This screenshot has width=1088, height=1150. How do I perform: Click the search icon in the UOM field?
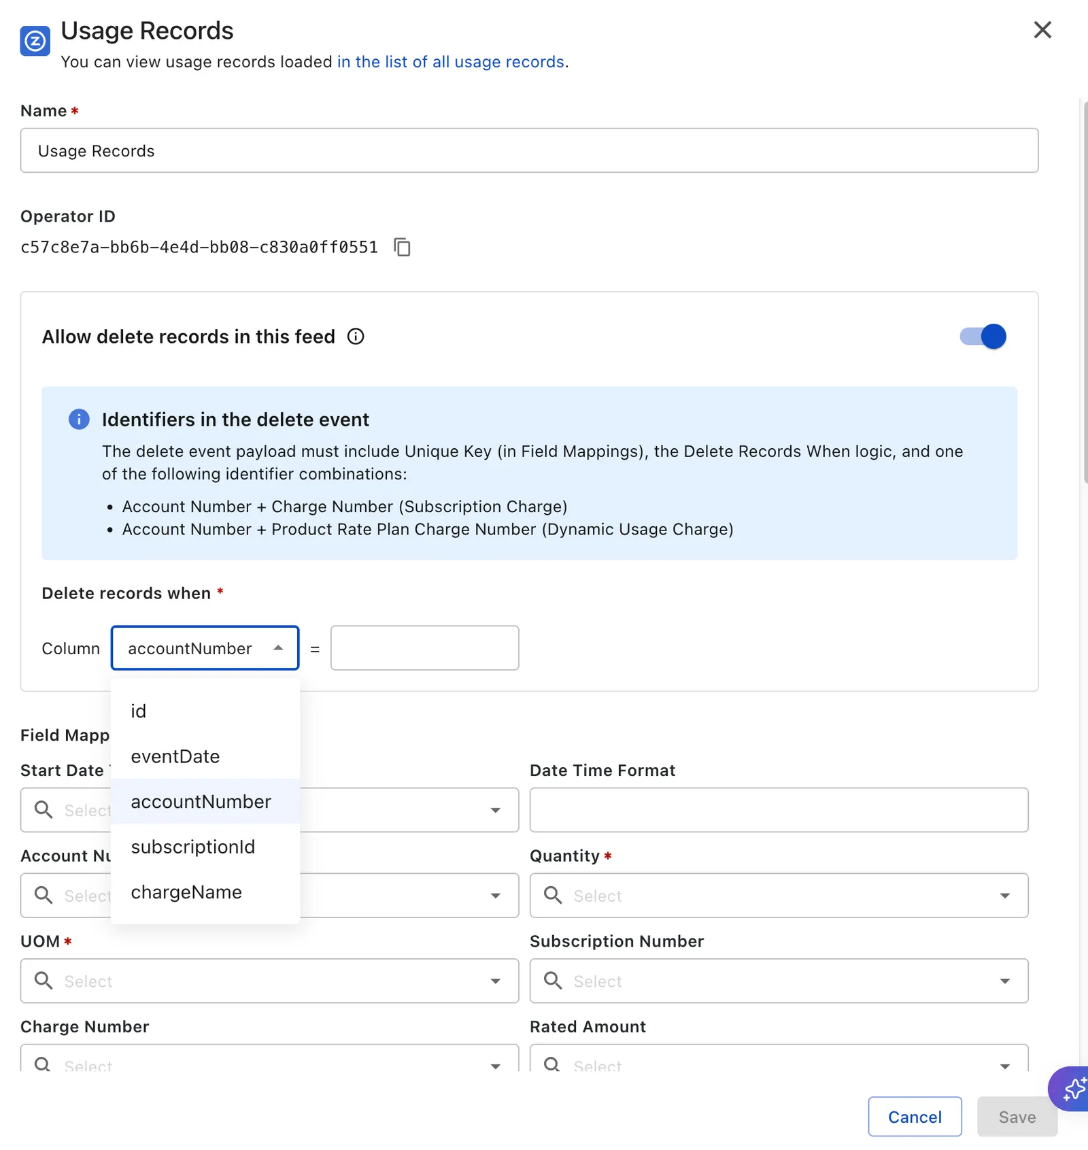pos(44,981)
